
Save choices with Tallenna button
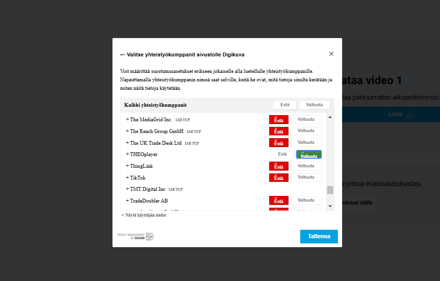pos(319,236)
